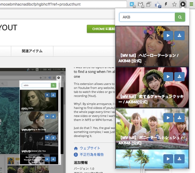Viewport: 195px width, 173px height.
Task: Click the バージョン: 1.0 text
Action: coord(84,169)
